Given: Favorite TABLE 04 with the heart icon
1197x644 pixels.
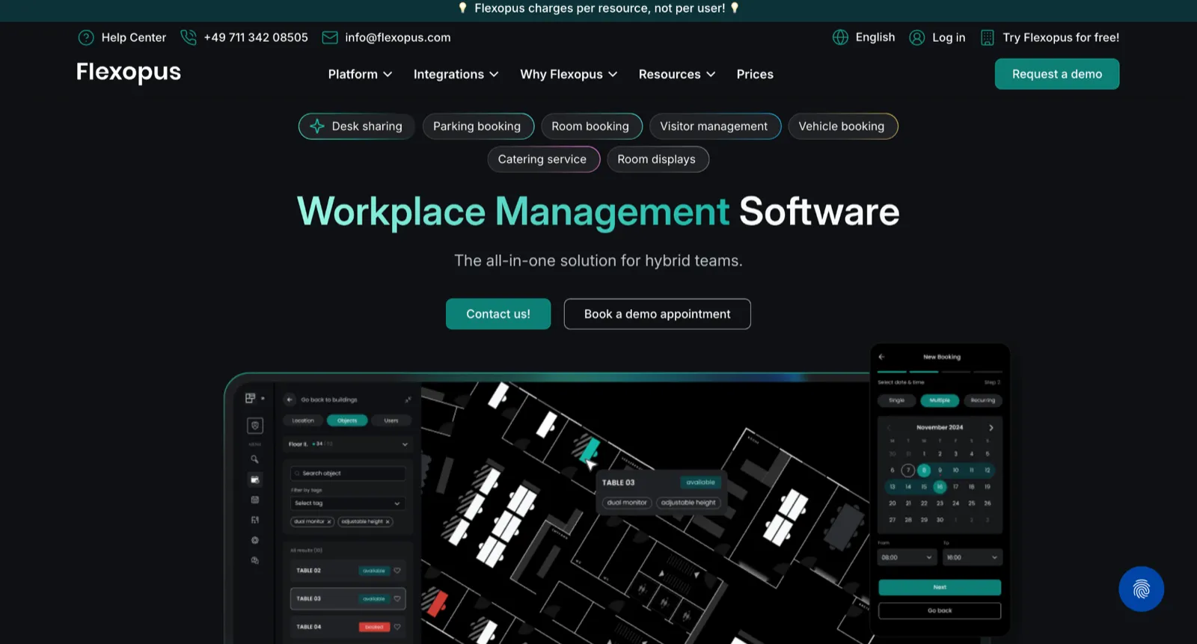Looking at the screenshot, I should (x=397, y=627).
